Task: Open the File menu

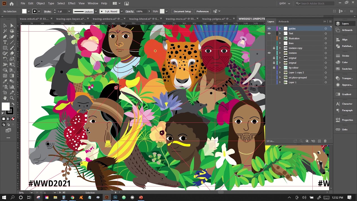Action: pyautogui.click(x=23, y=3)
